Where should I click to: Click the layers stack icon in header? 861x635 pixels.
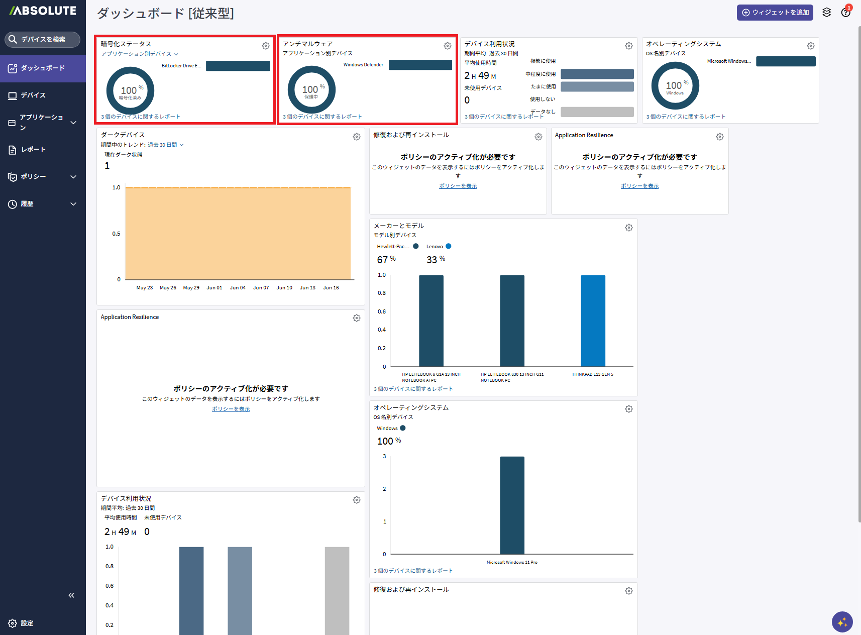827,13
